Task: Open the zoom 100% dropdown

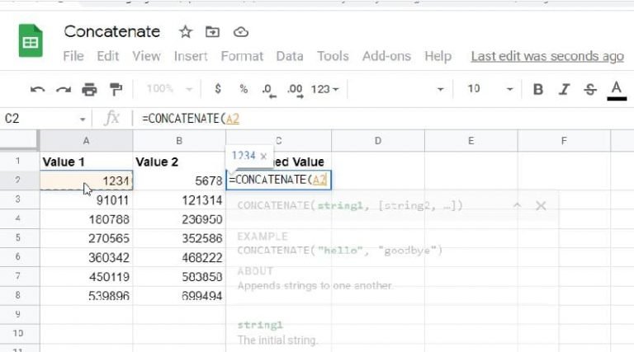Action: (170, 89)
